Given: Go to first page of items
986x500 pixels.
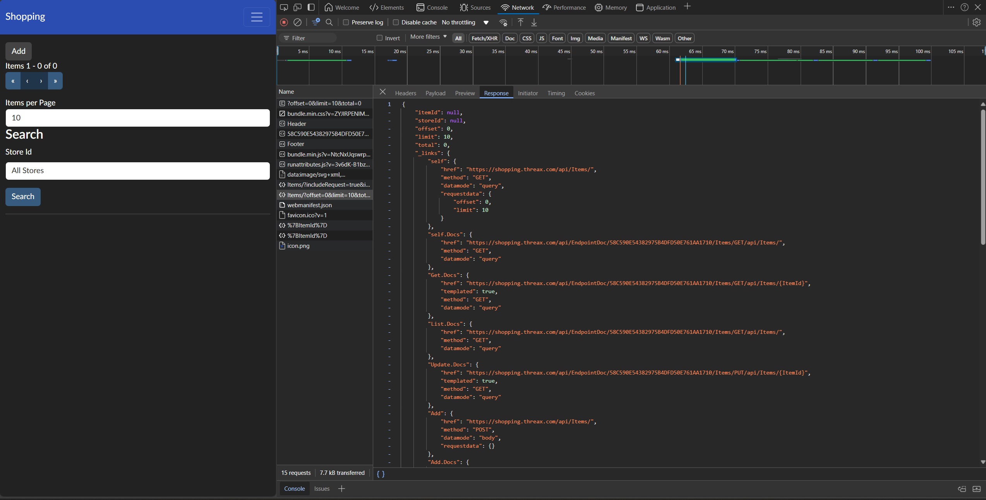Looking at the screenshot, I should pyautogui.click(x=13, y=81).
